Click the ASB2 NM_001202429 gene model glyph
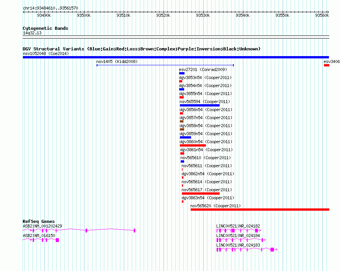340x271 pixels. tap(79, 231)
